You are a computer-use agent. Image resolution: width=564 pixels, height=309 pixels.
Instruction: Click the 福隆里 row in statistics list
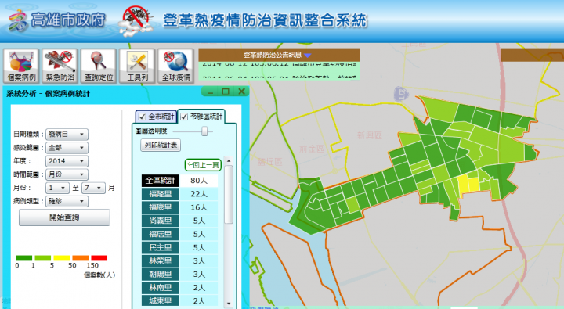click(x=180, y=194)
